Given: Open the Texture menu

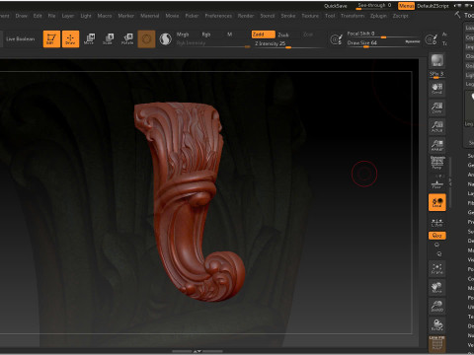Looking at the screenshot, I should tap(310, 16).
